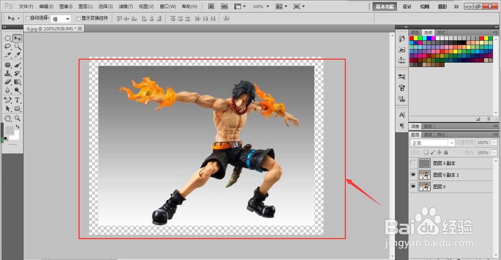Toggle lock image pixels brush icon
The height and width of the screenshot is (260, 501).
(433, 152)
